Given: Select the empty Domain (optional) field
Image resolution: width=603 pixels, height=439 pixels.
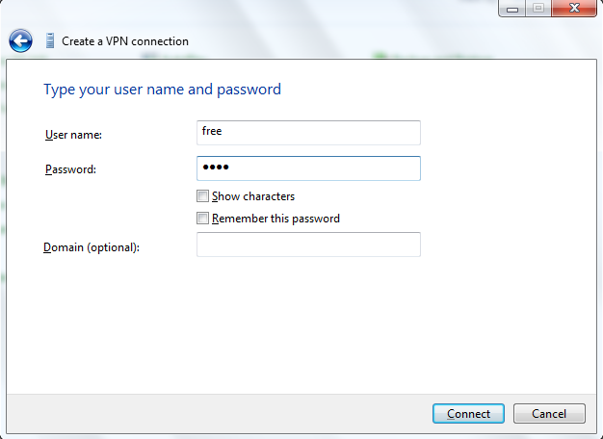Looking at the screenshot, I should (308, 245).
